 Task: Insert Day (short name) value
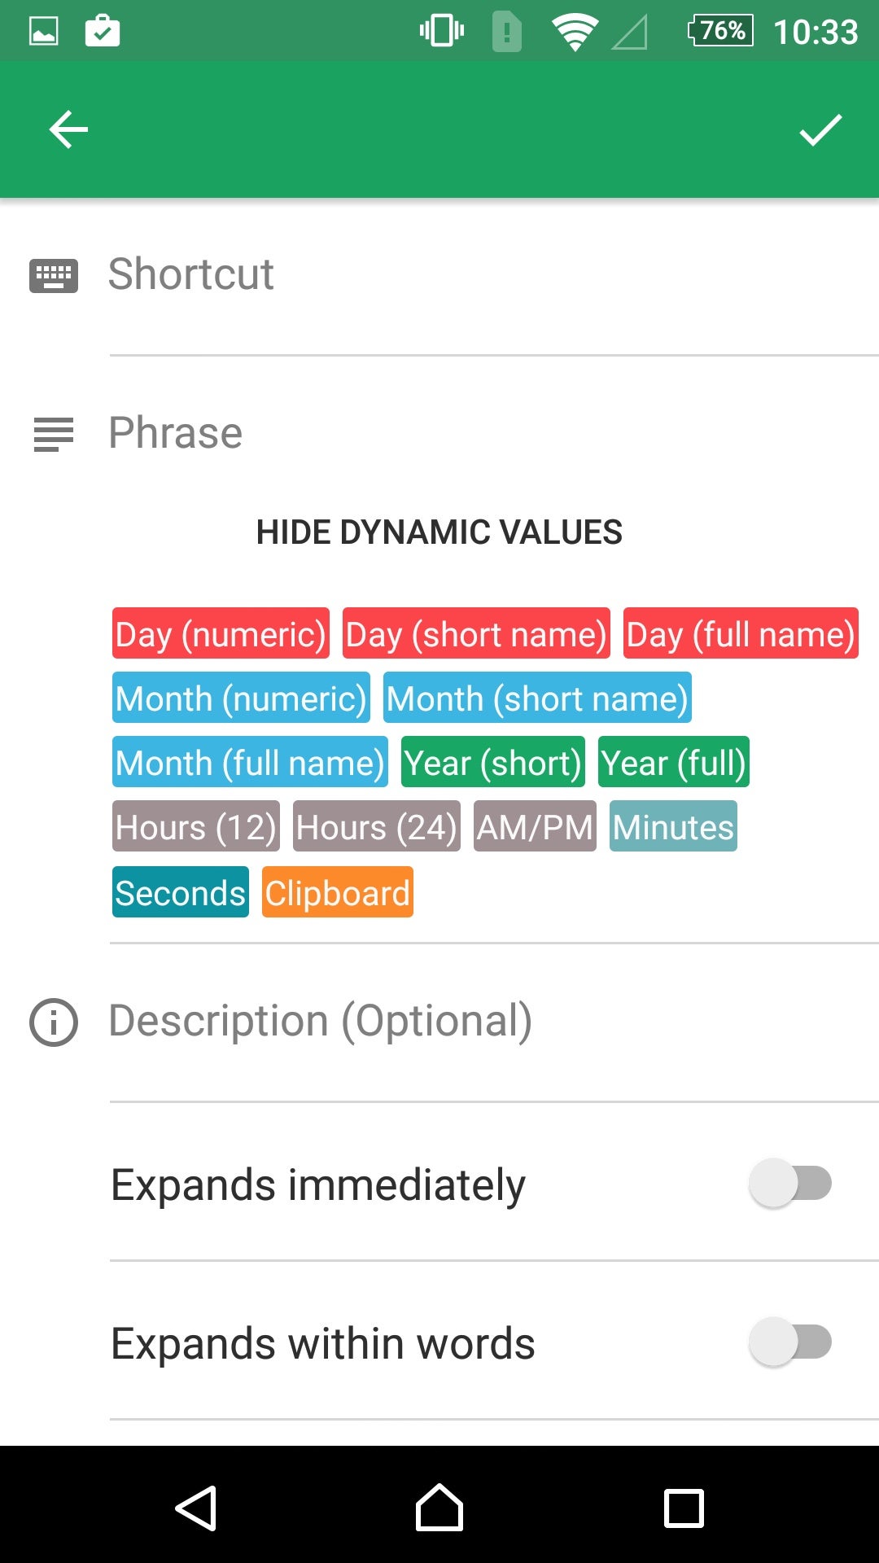(476, 633)
